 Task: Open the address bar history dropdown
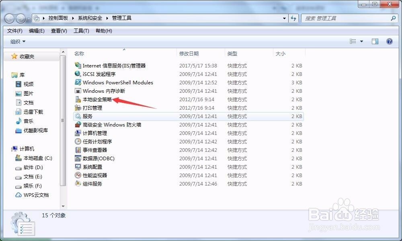(x=284, y=18)
